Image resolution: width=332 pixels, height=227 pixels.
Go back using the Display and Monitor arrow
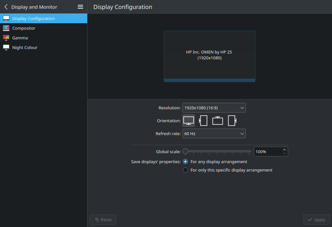pos(6,7)
